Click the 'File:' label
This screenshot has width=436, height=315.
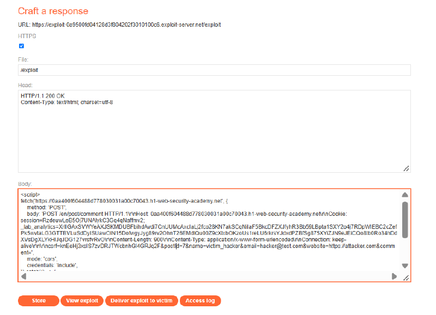point(23,59)
